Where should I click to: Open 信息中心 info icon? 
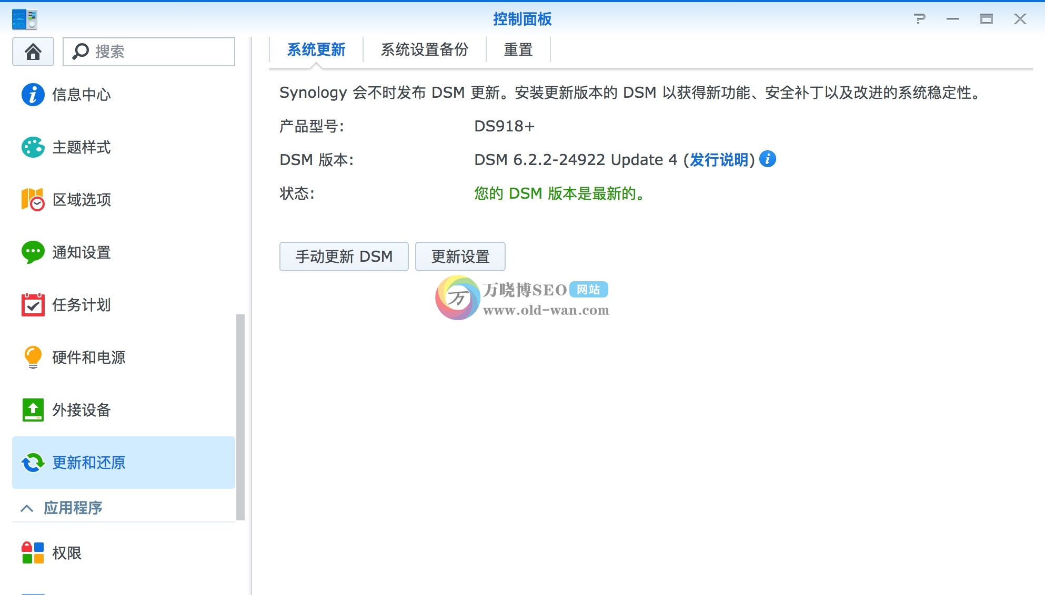pos(33,95)
